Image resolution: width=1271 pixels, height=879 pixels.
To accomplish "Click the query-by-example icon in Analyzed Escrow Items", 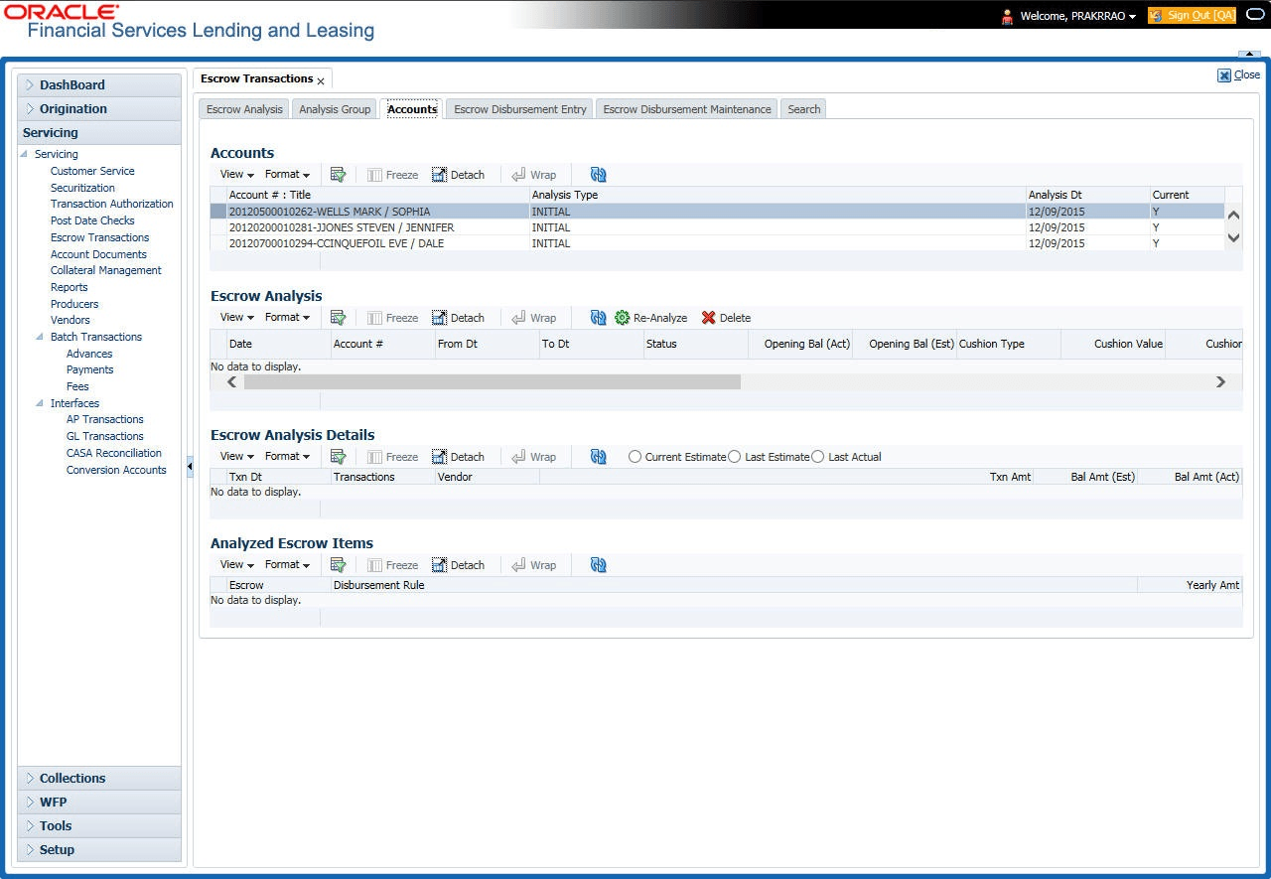I will pos(338,565).
